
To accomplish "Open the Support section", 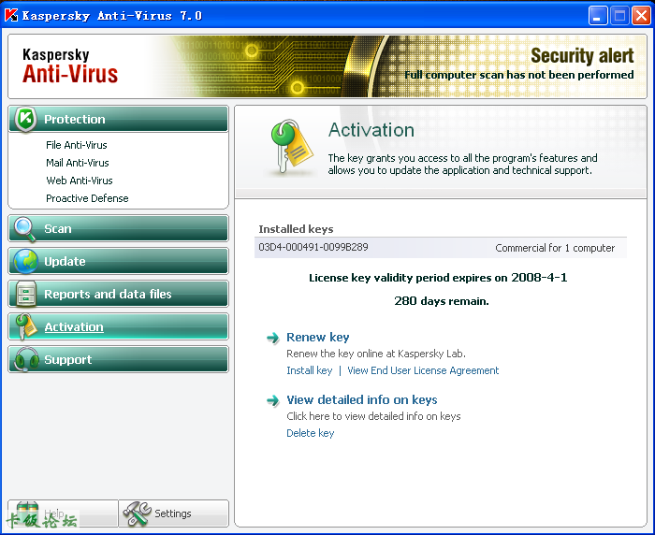I will (118, 359).
